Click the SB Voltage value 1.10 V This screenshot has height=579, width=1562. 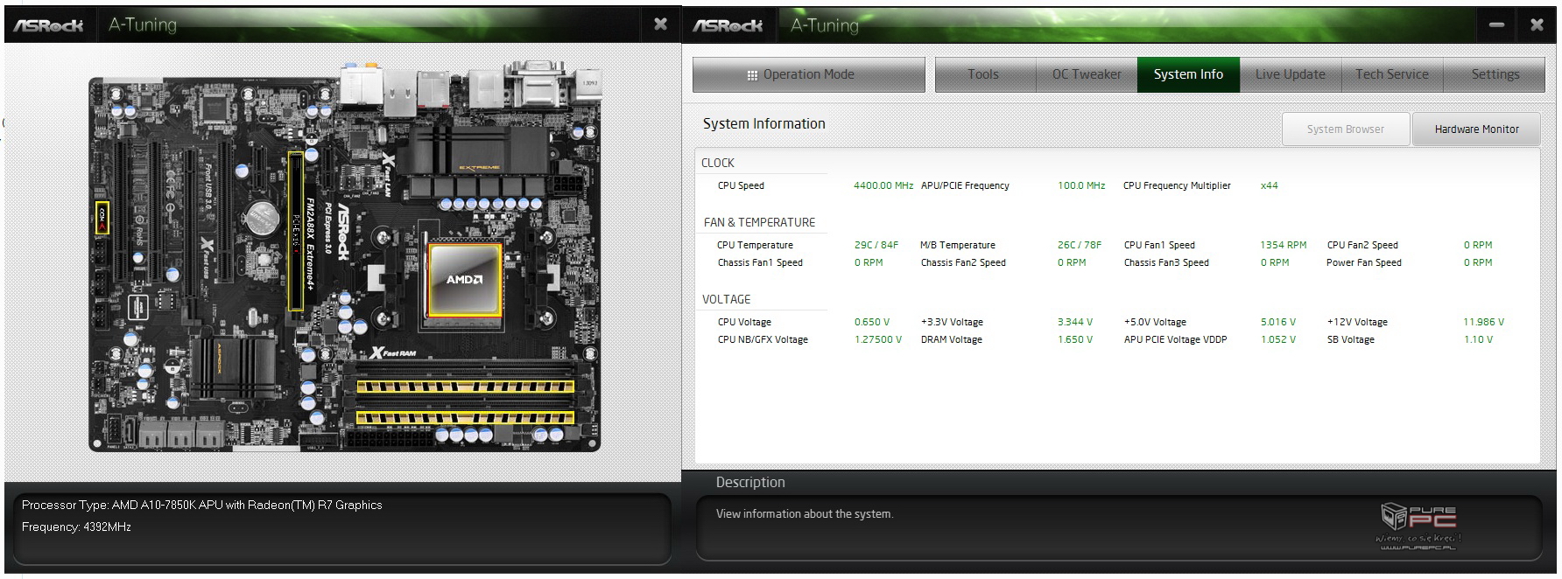[1479, 339]
